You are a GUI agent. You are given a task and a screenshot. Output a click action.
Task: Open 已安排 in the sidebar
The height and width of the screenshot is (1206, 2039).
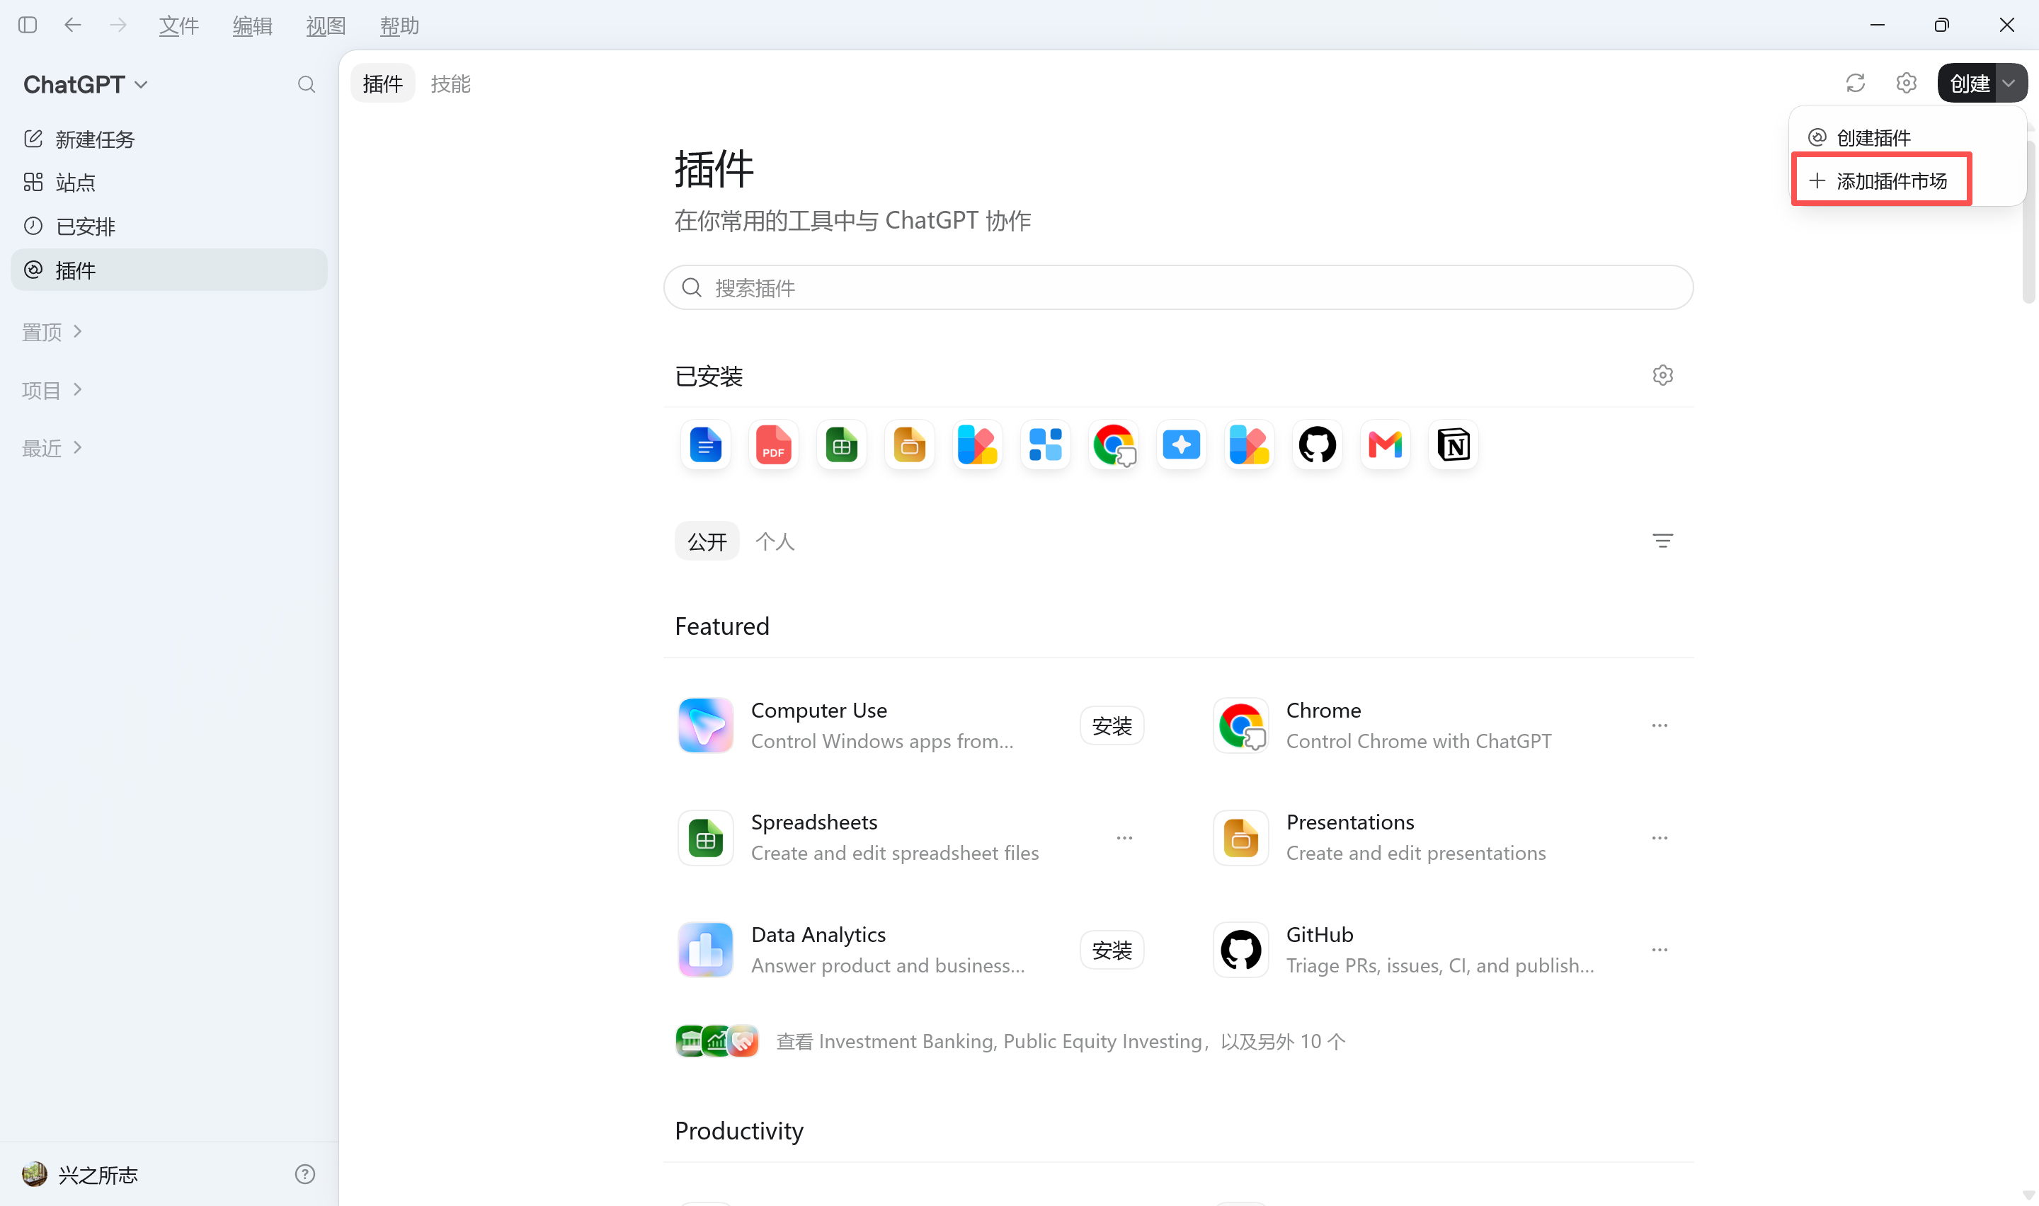[169, 226]
